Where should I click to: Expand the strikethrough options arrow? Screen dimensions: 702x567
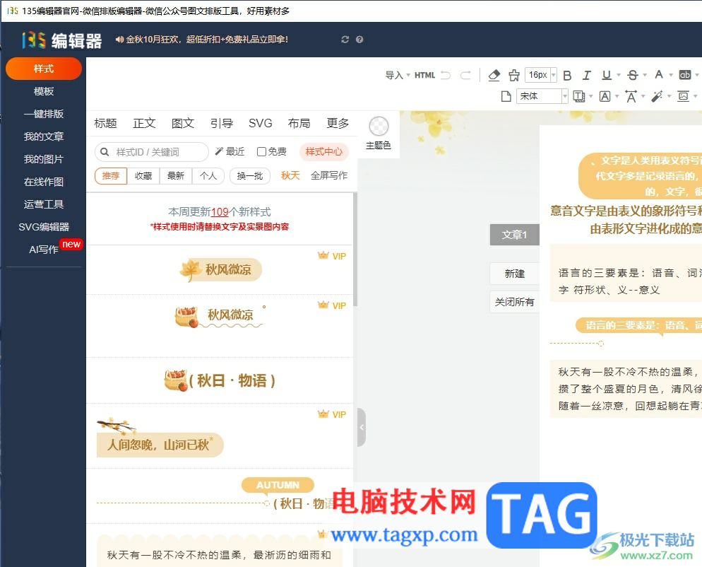click(x=645, y=75)
